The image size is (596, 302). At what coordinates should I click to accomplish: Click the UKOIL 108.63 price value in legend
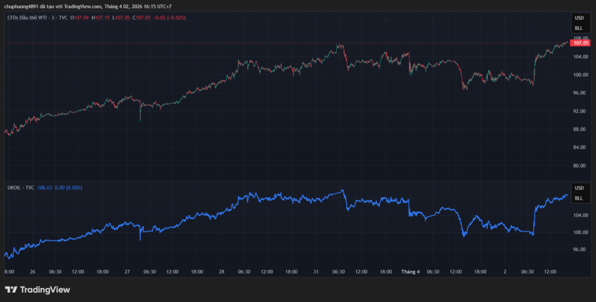coord(45,188)
